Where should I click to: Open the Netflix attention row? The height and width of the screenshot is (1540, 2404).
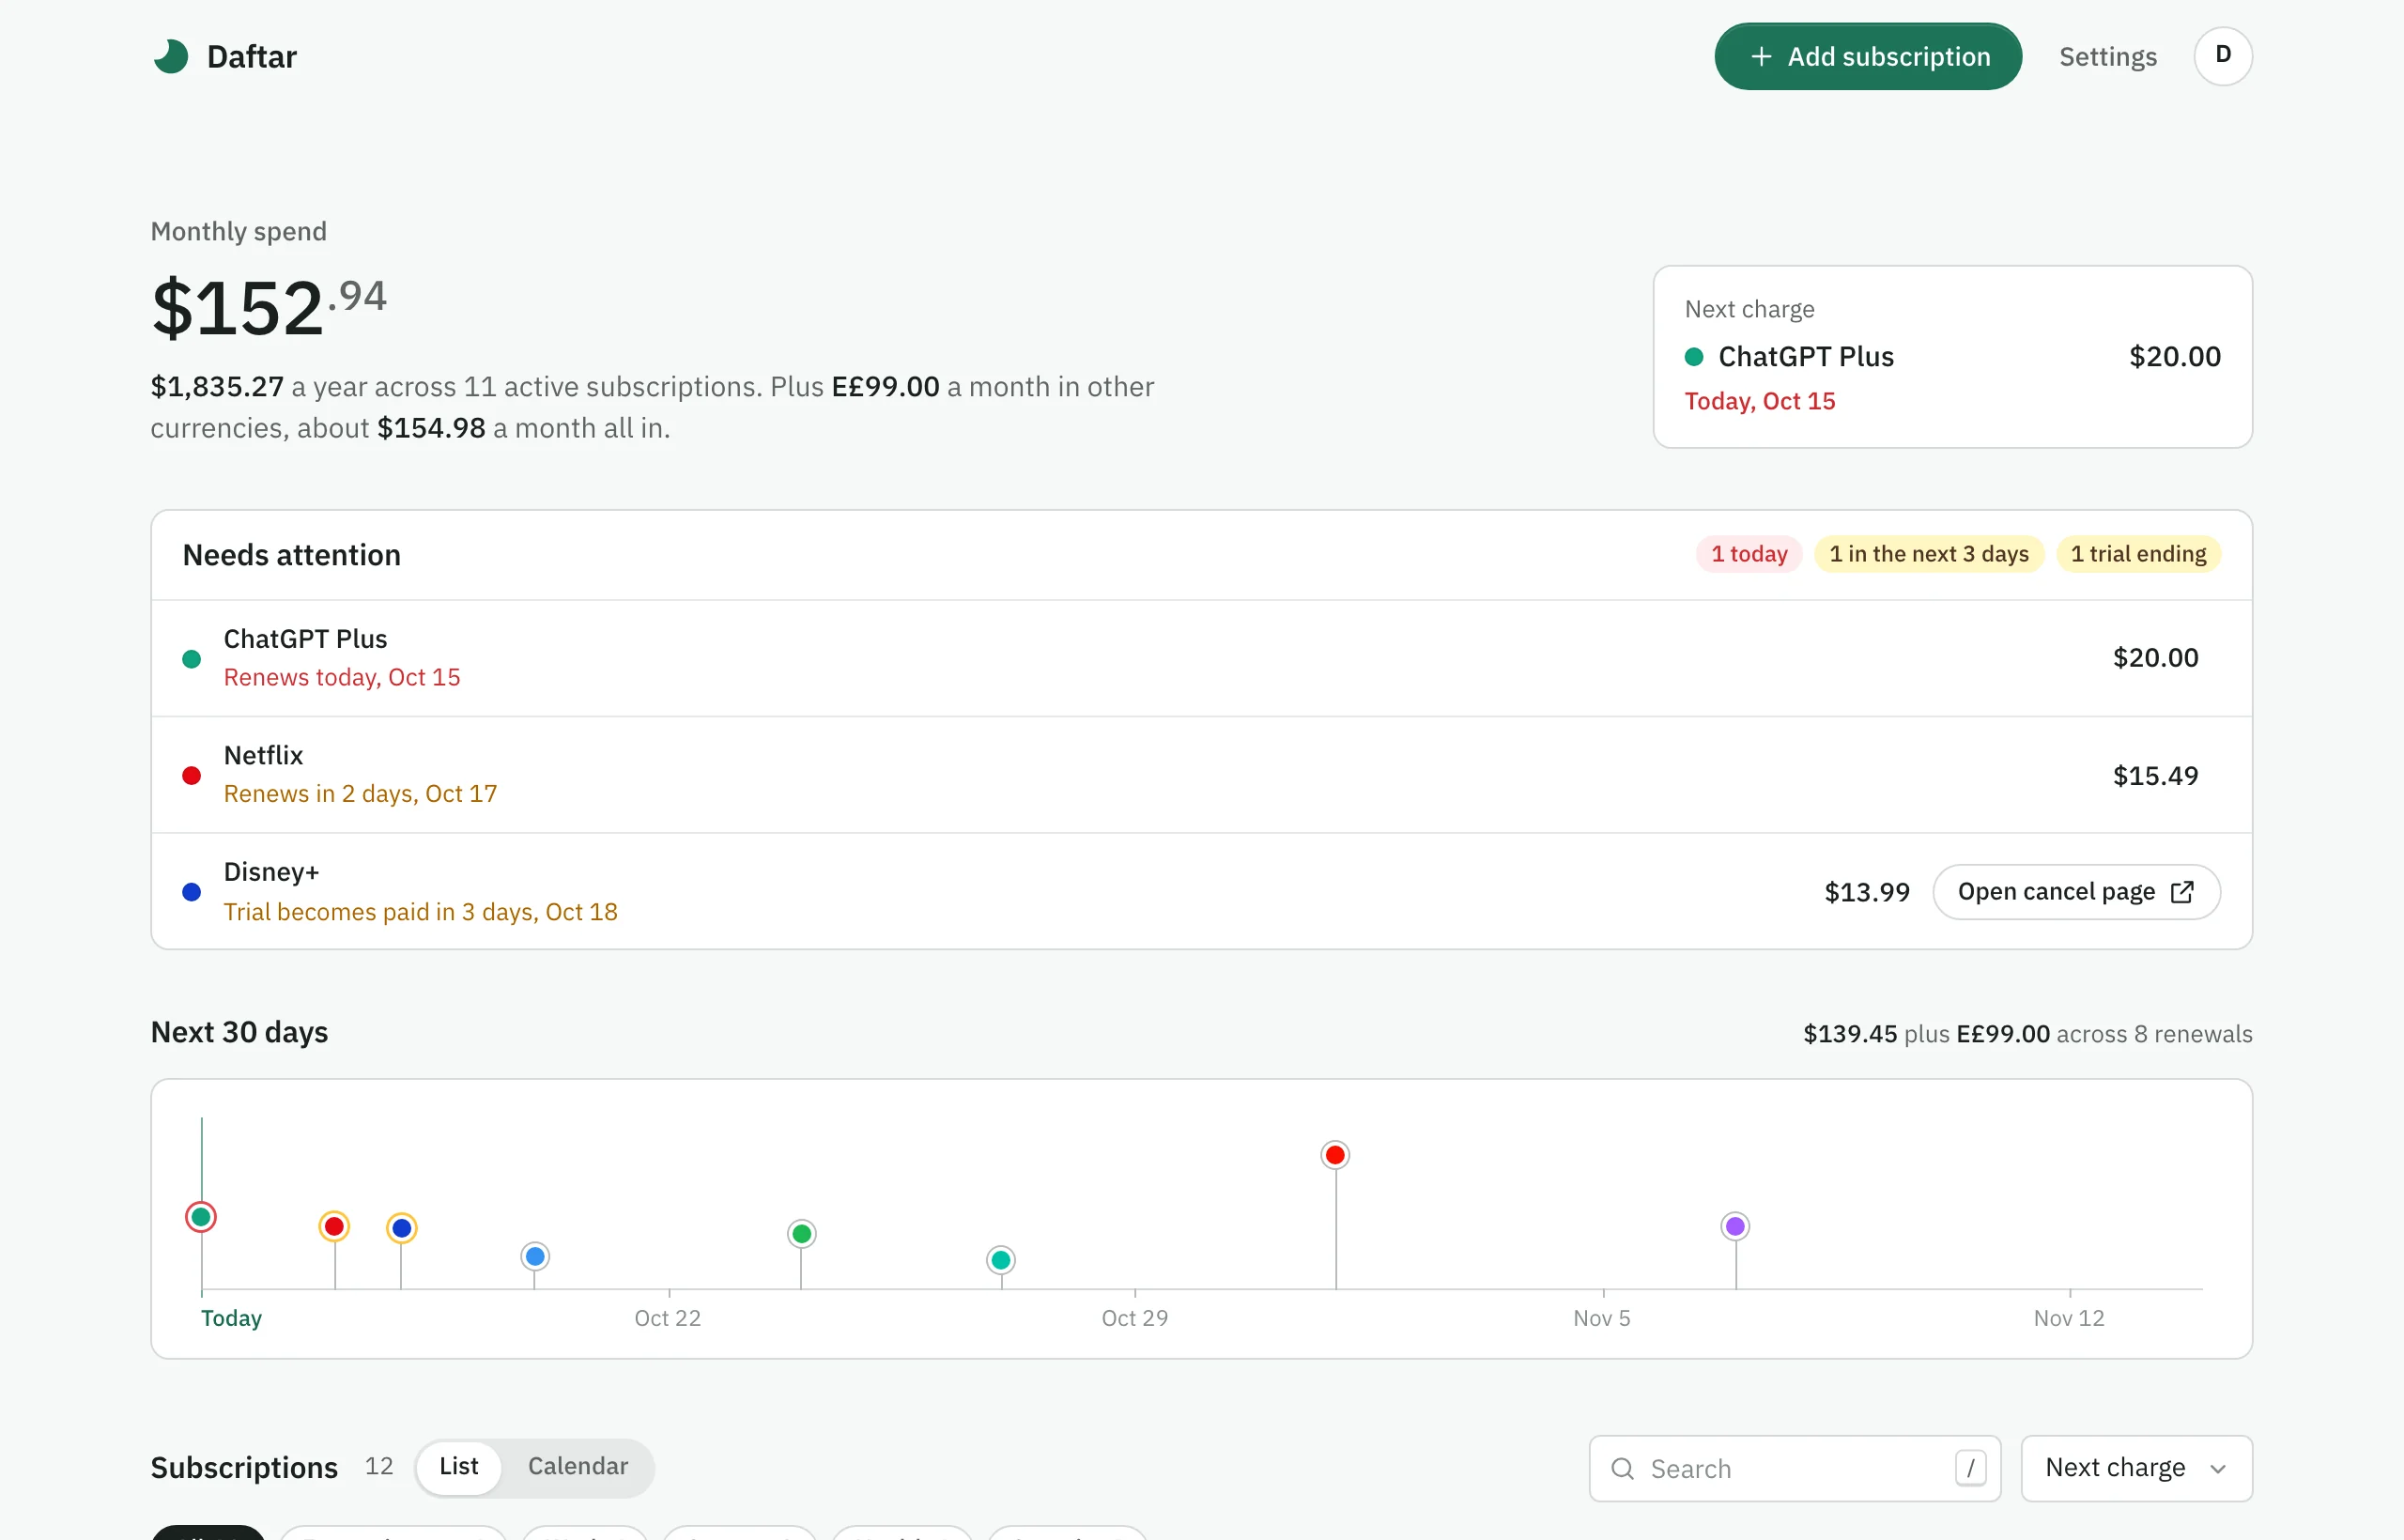tap(1201, 775)
